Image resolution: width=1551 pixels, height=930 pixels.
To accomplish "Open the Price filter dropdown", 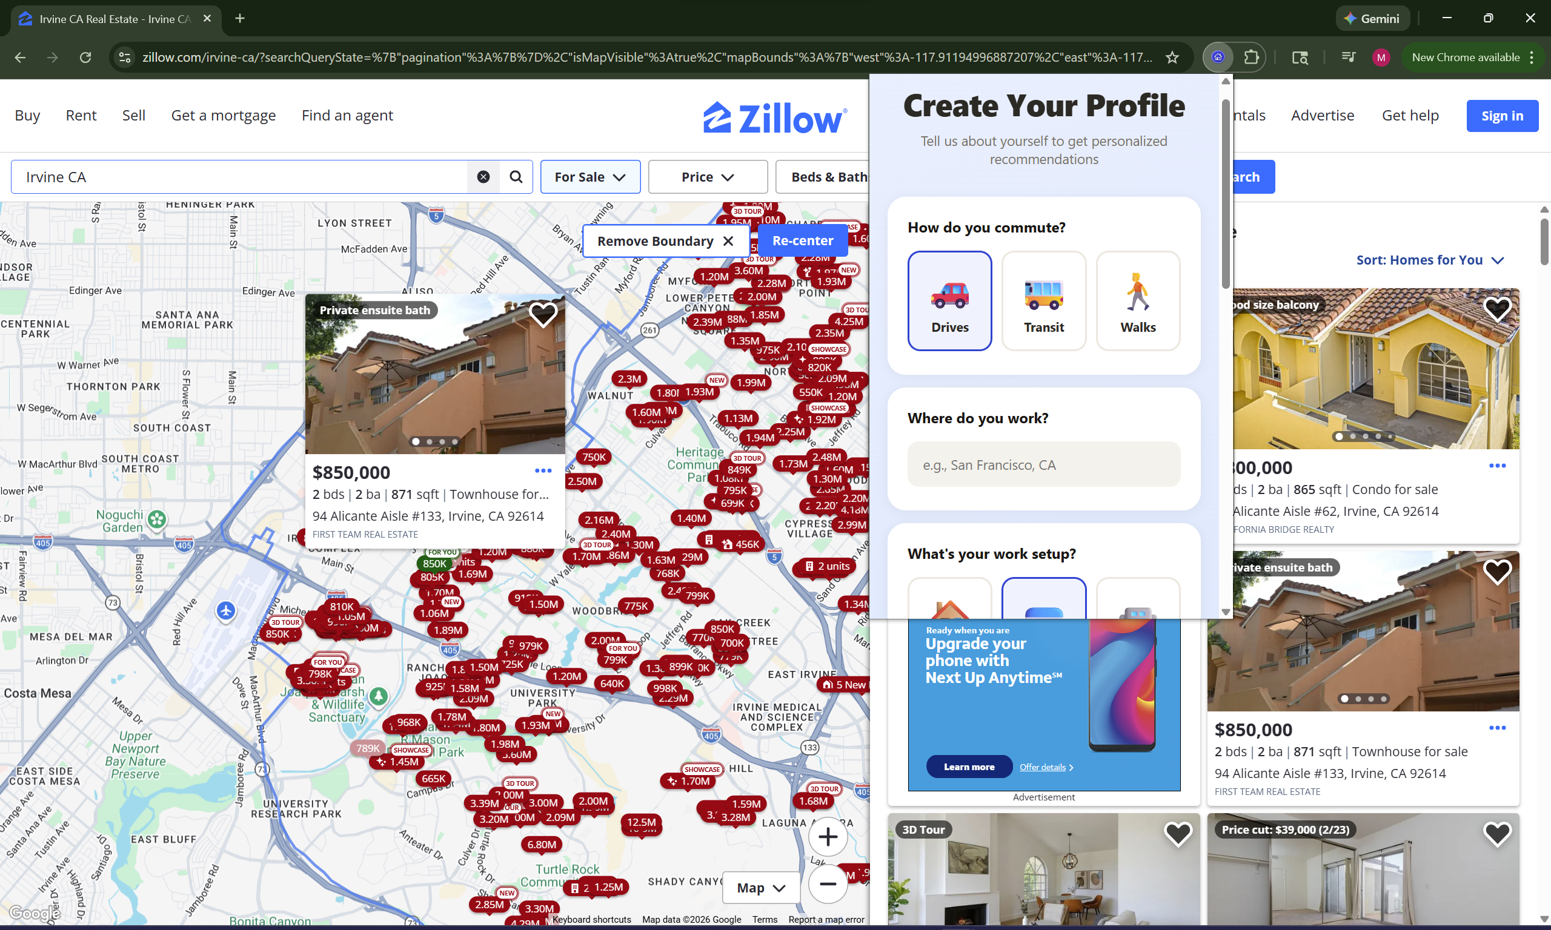I will 707,177.
